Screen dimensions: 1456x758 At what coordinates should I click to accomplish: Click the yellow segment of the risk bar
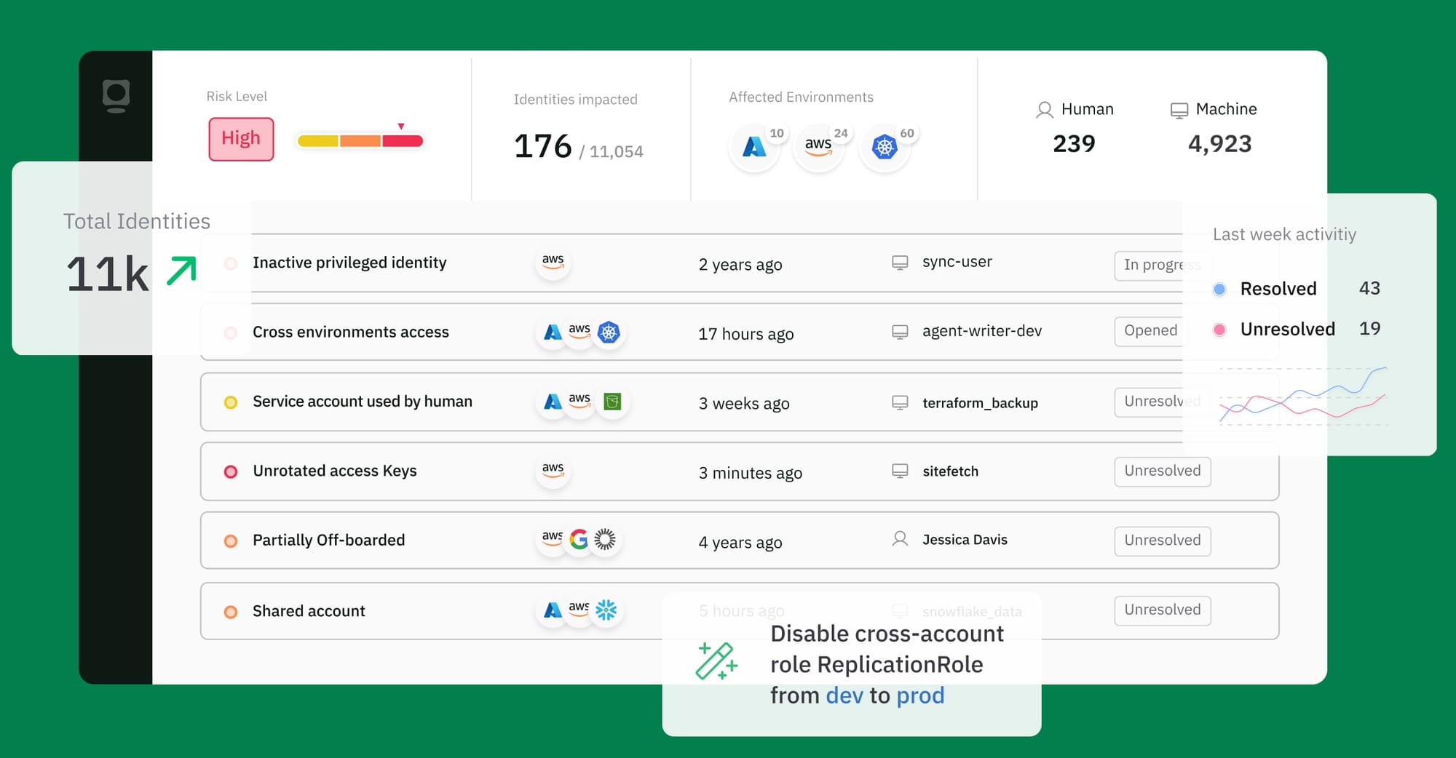point(318,141)
